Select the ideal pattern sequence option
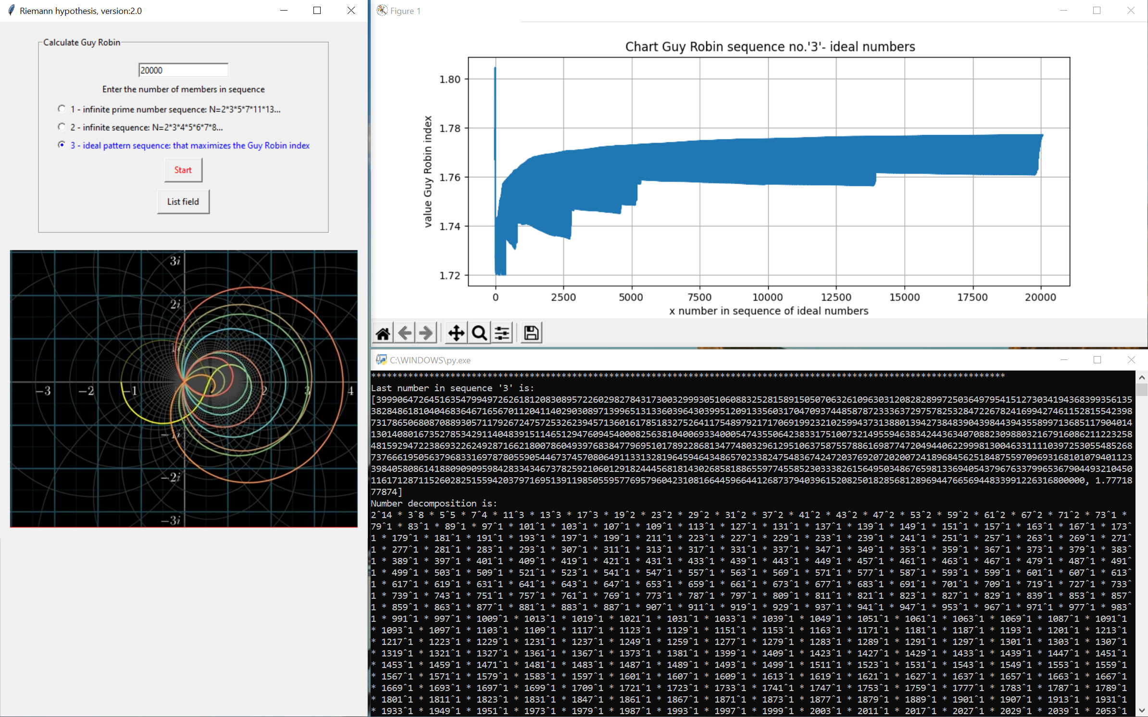Image resolution: width=1148 pixels, height=717 pixels. 62,145
